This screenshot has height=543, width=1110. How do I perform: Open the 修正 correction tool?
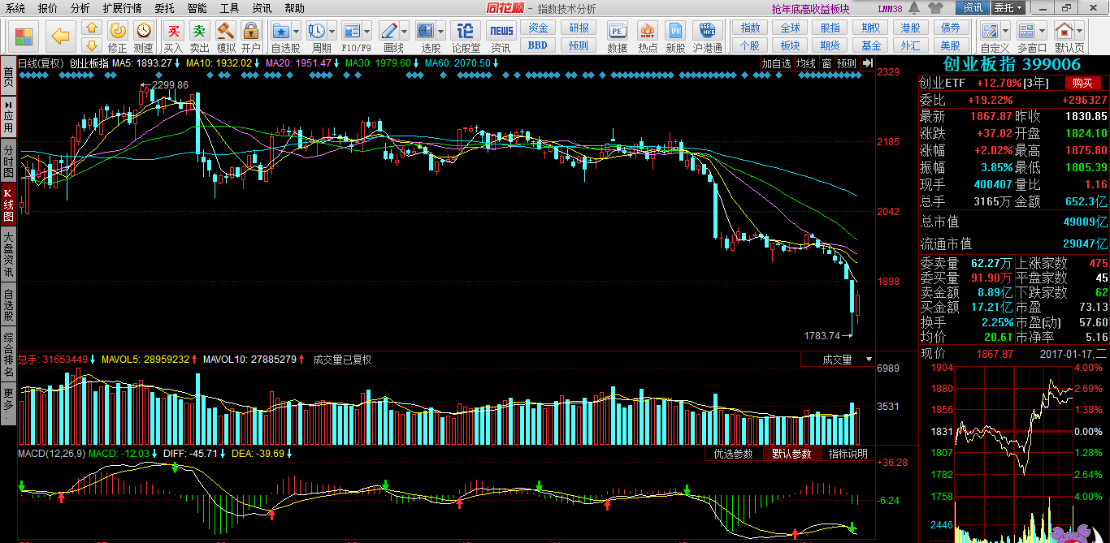118,37
